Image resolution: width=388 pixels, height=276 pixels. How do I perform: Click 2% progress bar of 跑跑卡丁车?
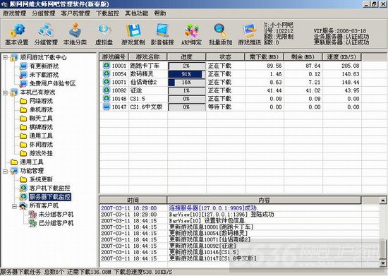pos(186,66)
